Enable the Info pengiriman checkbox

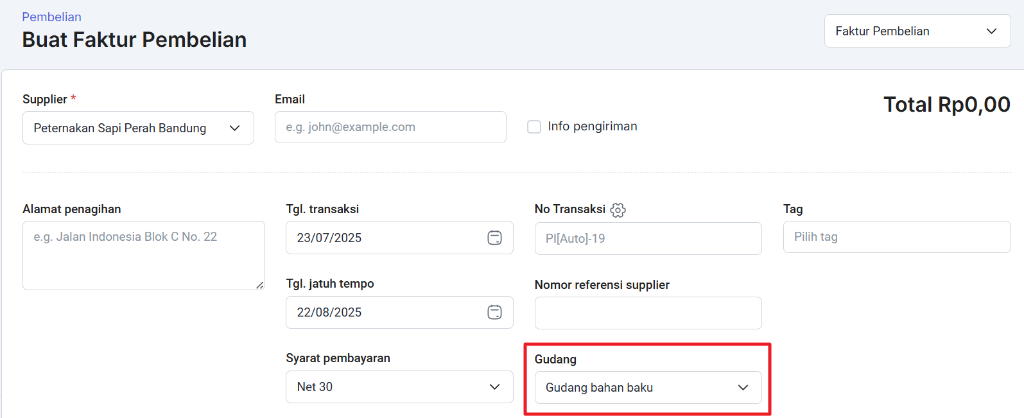pyautogui.click(x=534, y=126)
